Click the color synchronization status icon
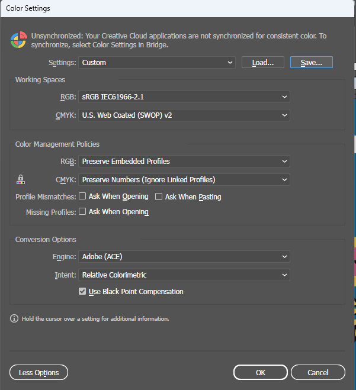This screenshot has width=356, height=390. (x=19, y=40)
